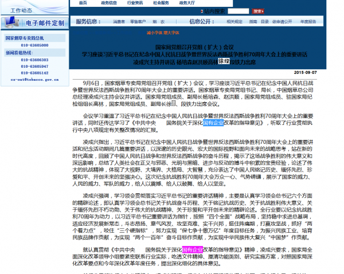Open the 工作动态 sidebar banner
Screen dimensions: 344x274
click(x=34, y=7)
